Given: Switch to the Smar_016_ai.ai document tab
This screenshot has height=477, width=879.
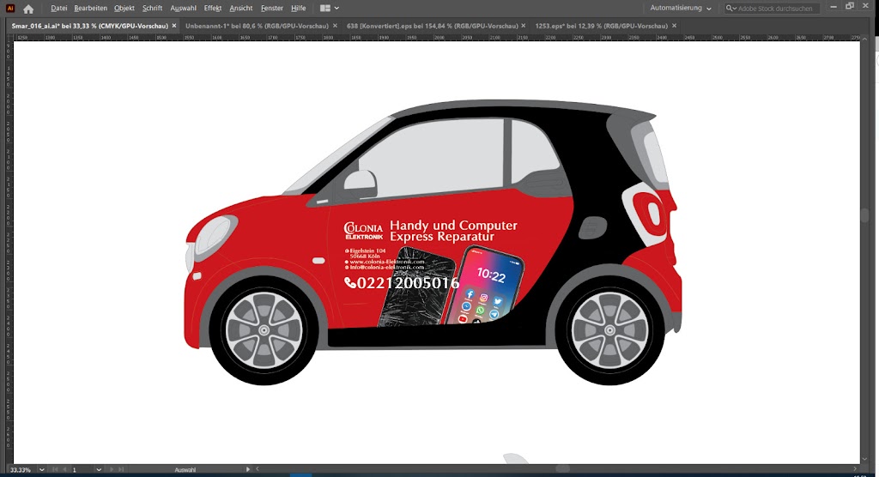Looking at the screenshot, I should pyautogui.click(x=89, y=26).
